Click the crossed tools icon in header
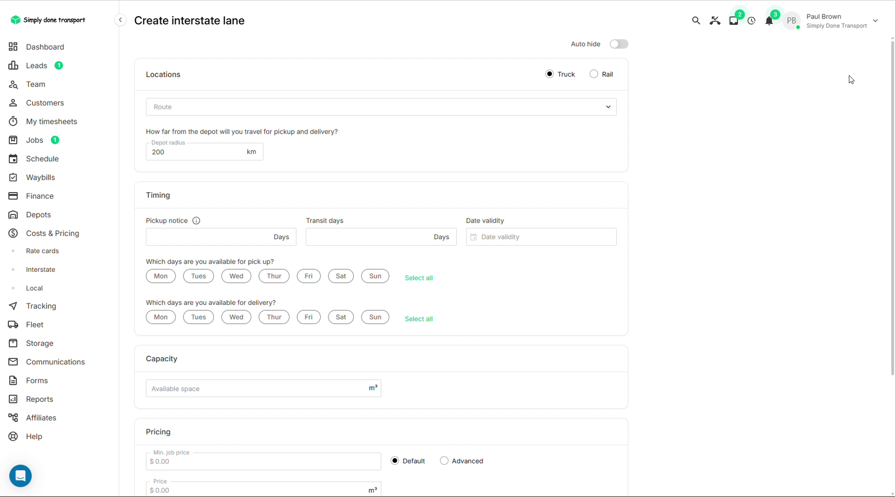 click(715, 21)
